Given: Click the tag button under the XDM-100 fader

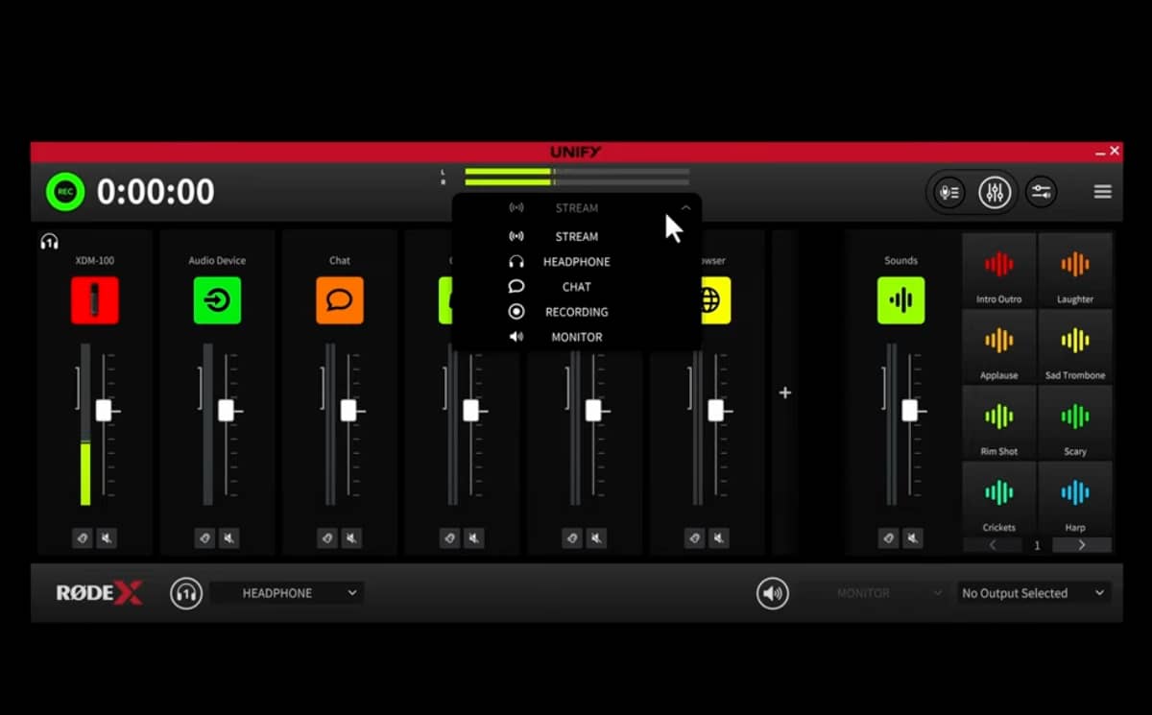Looking at the screenshot, I should 83,538.
